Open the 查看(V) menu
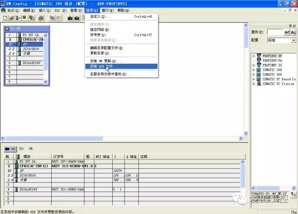298x214 pixels. [76, 10]
